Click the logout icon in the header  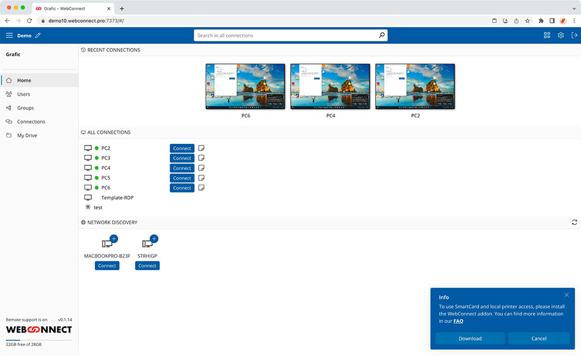point(574,35)
